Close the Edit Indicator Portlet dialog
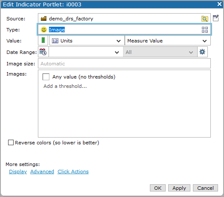This screenshot has width=224, height=197. click(219, 4)
